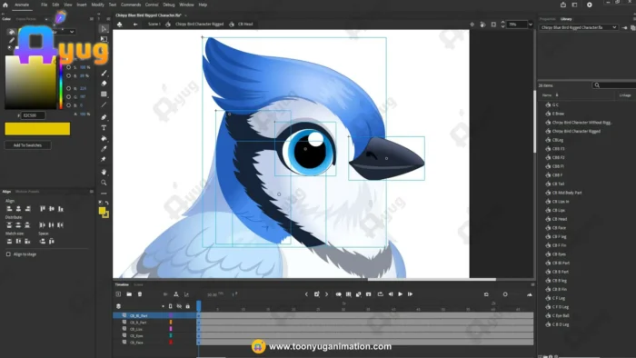This screenshot has width=636, height=358.
Task: Open the Window menu
Action: pos(186,5)
